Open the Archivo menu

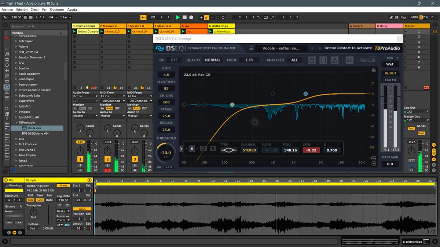click(x=7, y=10)
